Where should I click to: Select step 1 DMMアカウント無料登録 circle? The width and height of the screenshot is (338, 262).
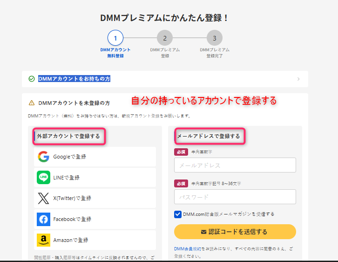tap(115, 38)
